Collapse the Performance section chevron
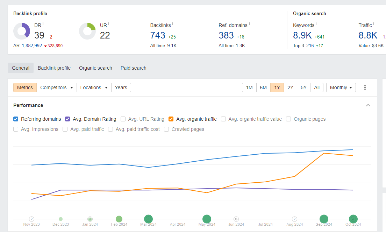386x232 pixels. (368, 105)
